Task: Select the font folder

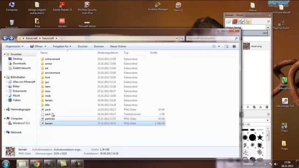Action: tap(47, 77)
